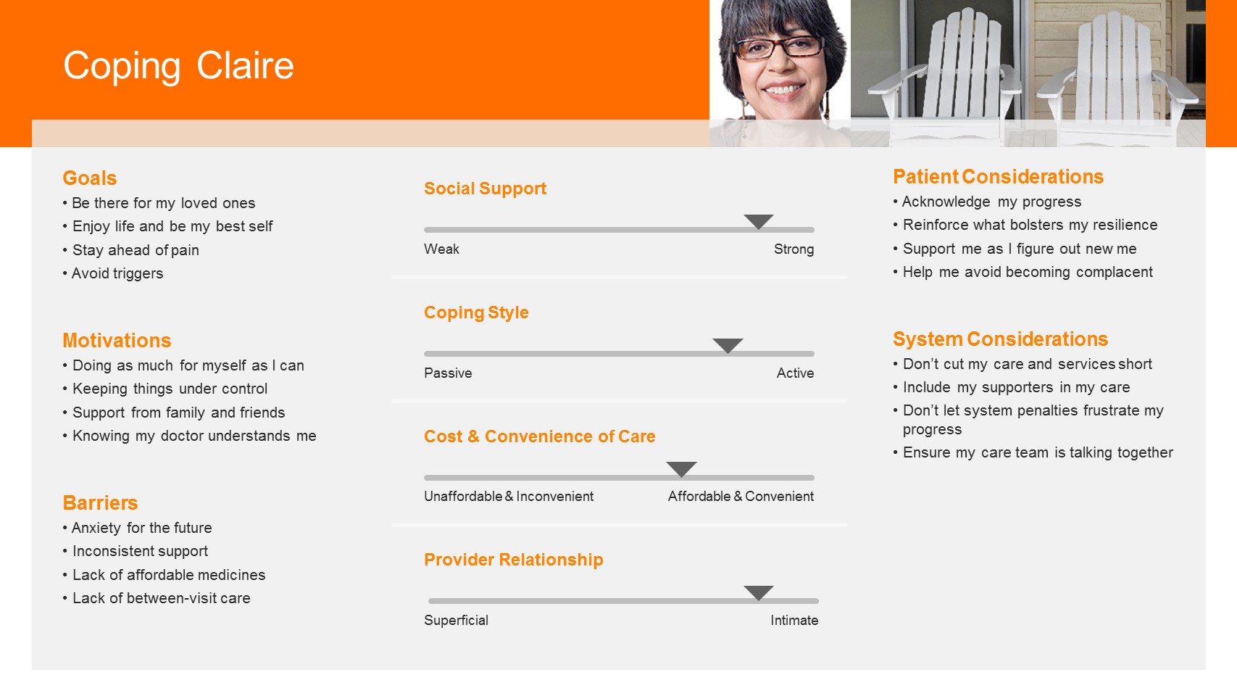This screenshot has width=1237, height=696.
Task: Click the 'Affordable & Convenient' scale label
Action: (x=741, y=497)
